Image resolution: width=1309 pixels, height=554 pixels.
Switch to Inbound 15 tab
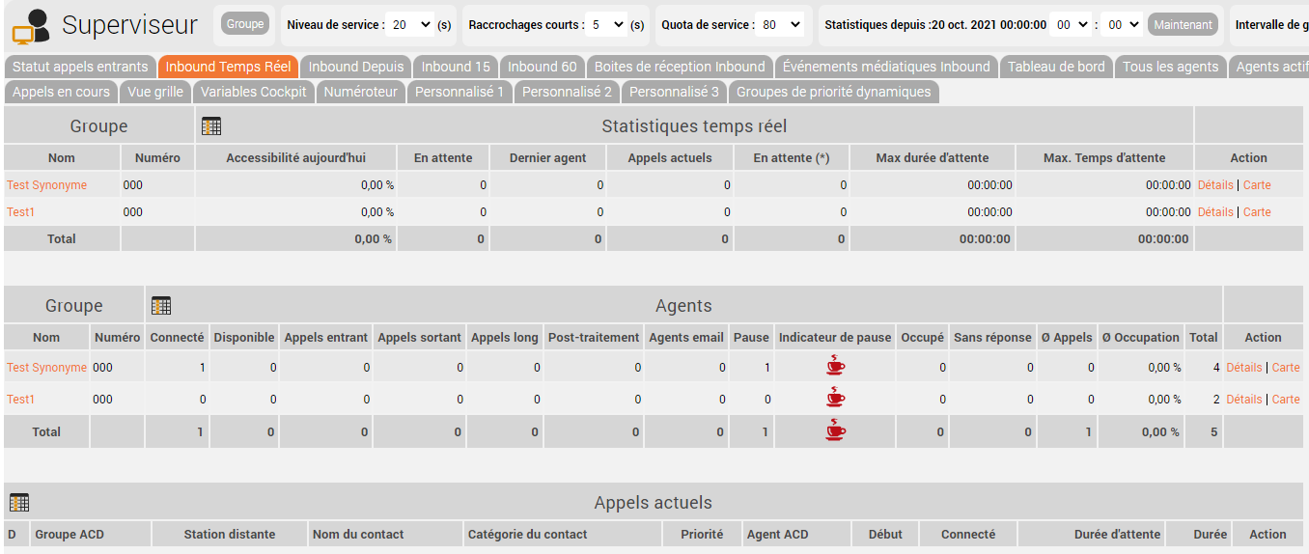pyautogui.click(x=456, y=67)
